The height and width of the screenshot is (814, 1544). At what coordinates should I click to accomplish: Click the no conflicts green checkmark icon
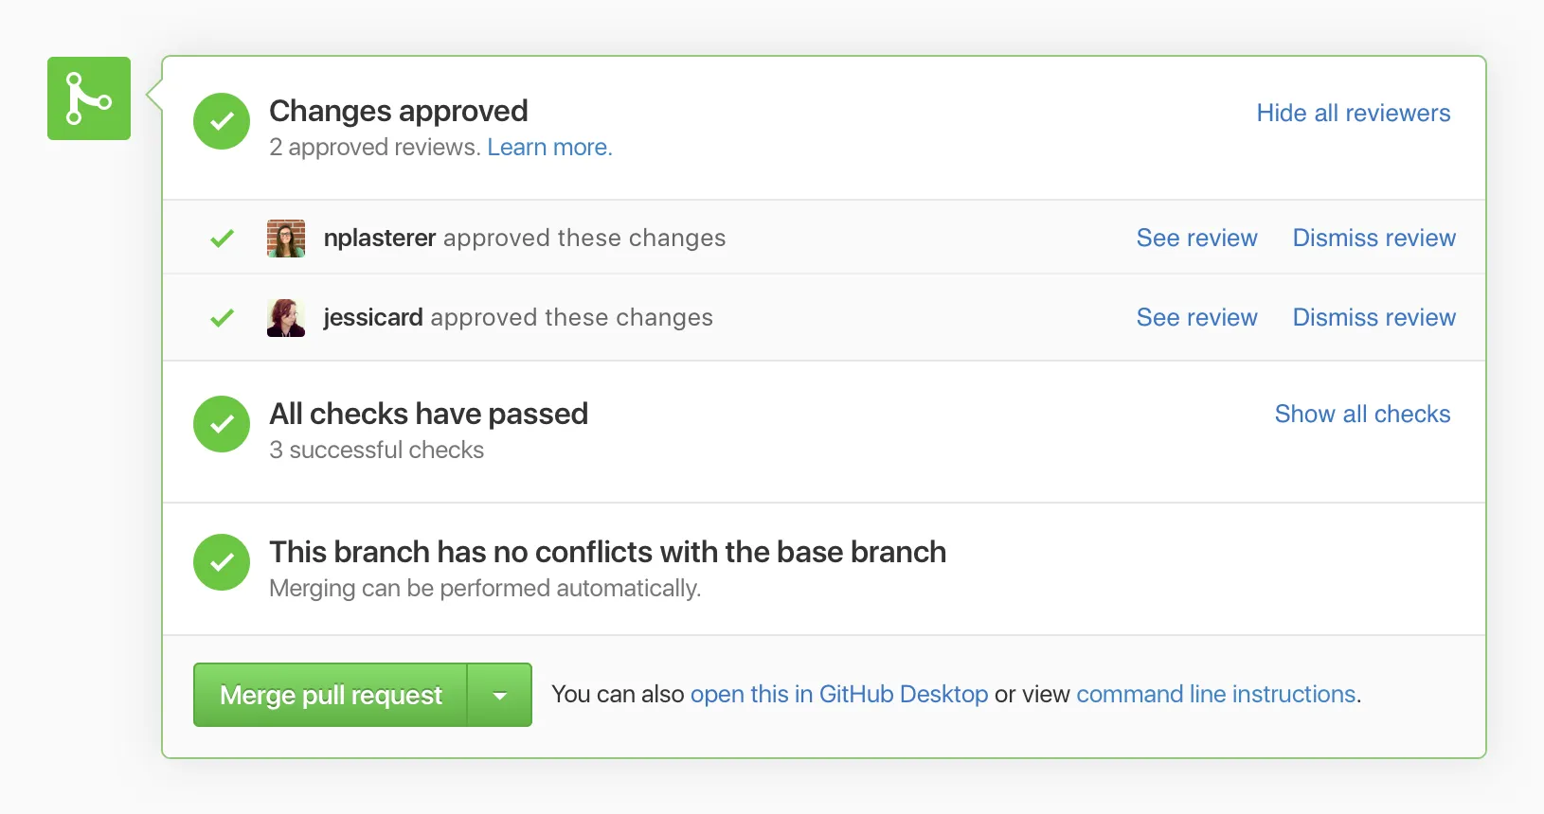tap(222, 562)
